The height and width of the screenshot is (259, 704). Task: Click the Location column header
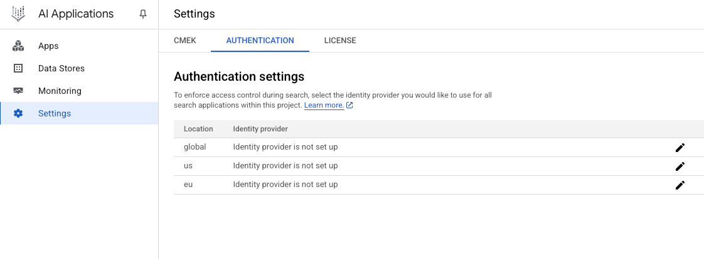click(198, 129)
